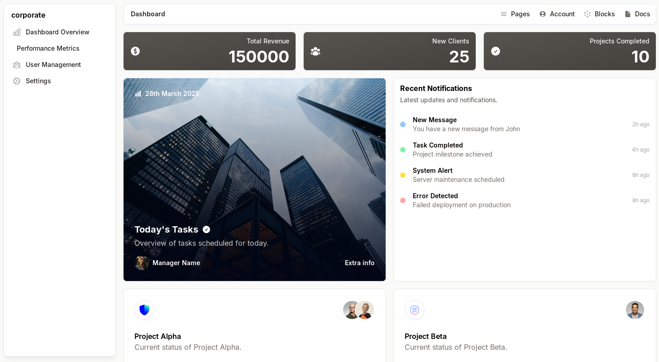The image size is (659, 362).
Task: Open the Pages menu in top bar
Action: pos(515,14)
